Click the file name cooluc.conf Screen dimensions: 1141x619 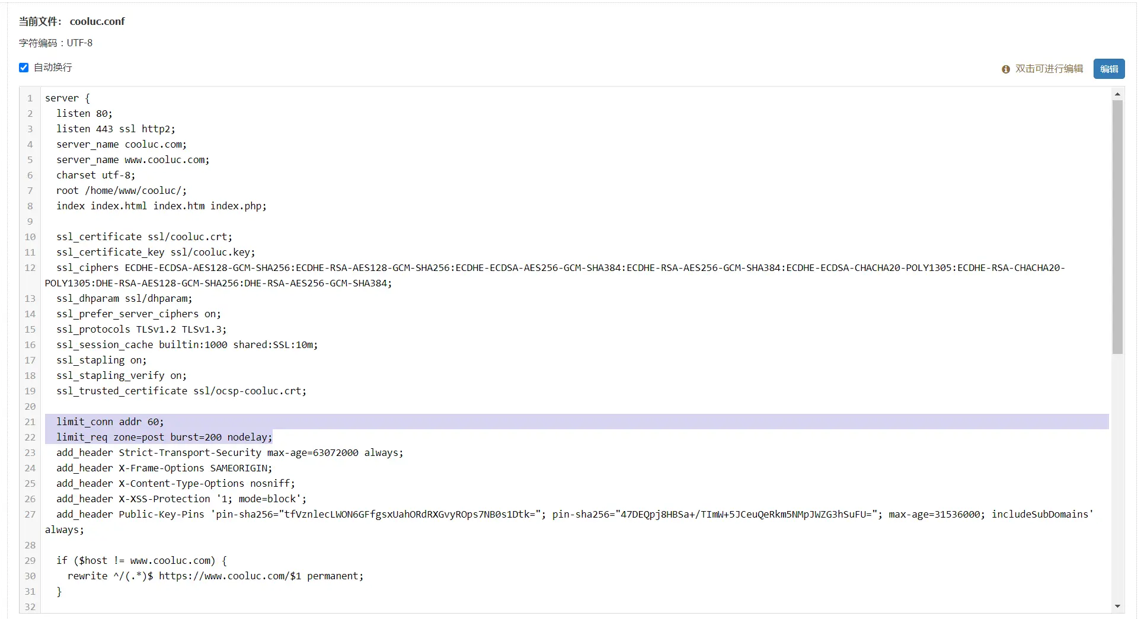pyautogui.click(x=97, y=21)
